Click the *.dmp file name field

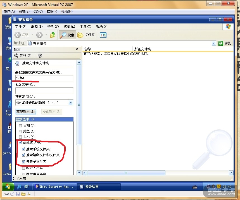[x=44, y=78]
